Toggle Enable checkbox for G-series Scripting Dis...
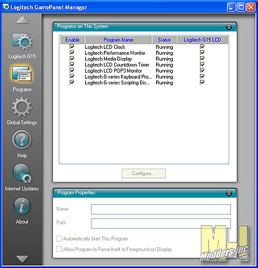This screenshot has height=268, width=258. tap(72, 82)
